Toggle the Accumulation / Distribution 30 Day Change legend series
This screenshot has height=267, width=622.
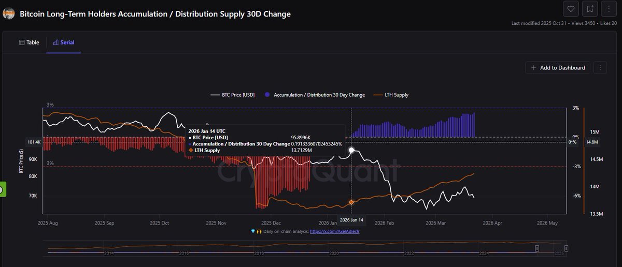click(315, 95)
